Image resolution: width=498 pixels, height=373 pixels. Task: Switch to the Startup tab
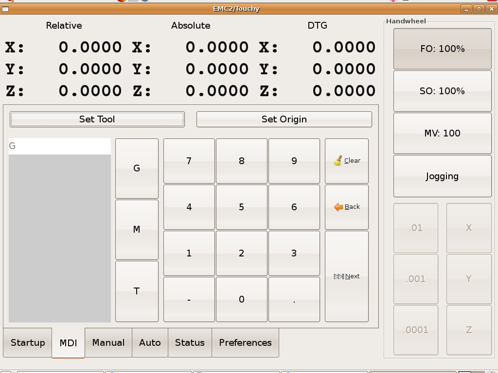28,342
